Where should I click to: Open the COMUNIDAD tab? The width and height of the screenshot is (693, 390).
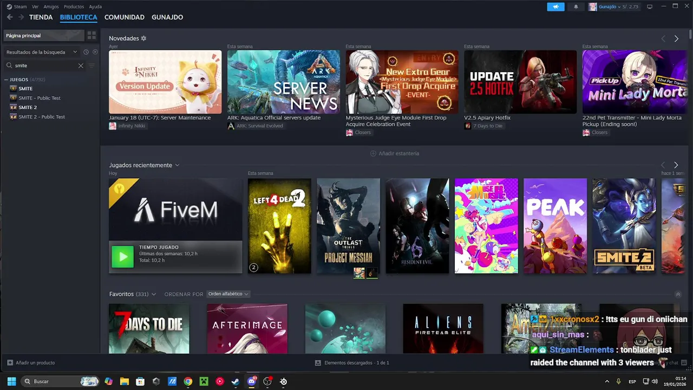[x=125, y=17]
